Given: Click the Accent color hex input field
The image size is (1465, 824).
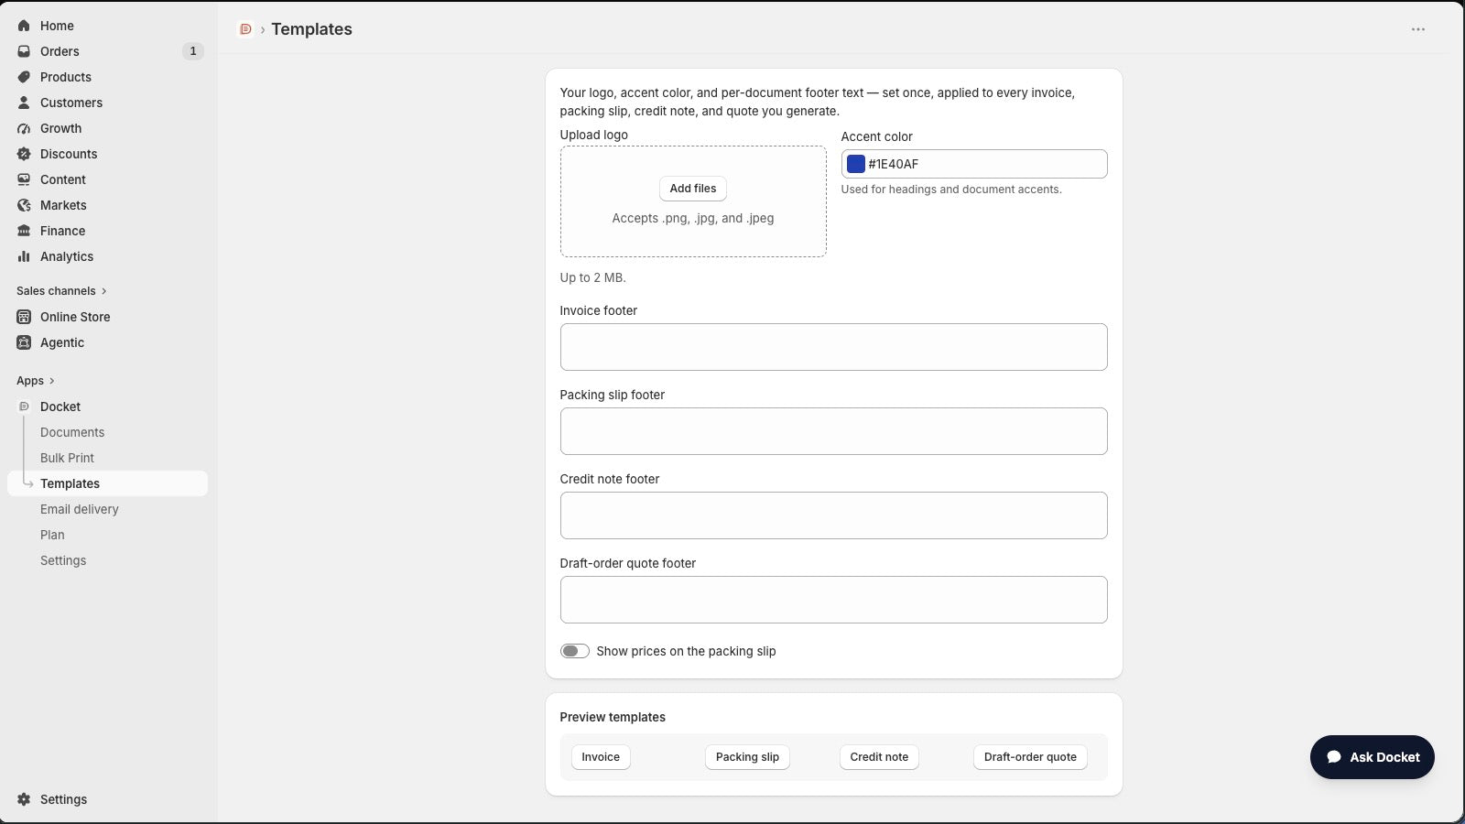Looking at the screenshot, I should pyautogui.click(x=974, y=164).
